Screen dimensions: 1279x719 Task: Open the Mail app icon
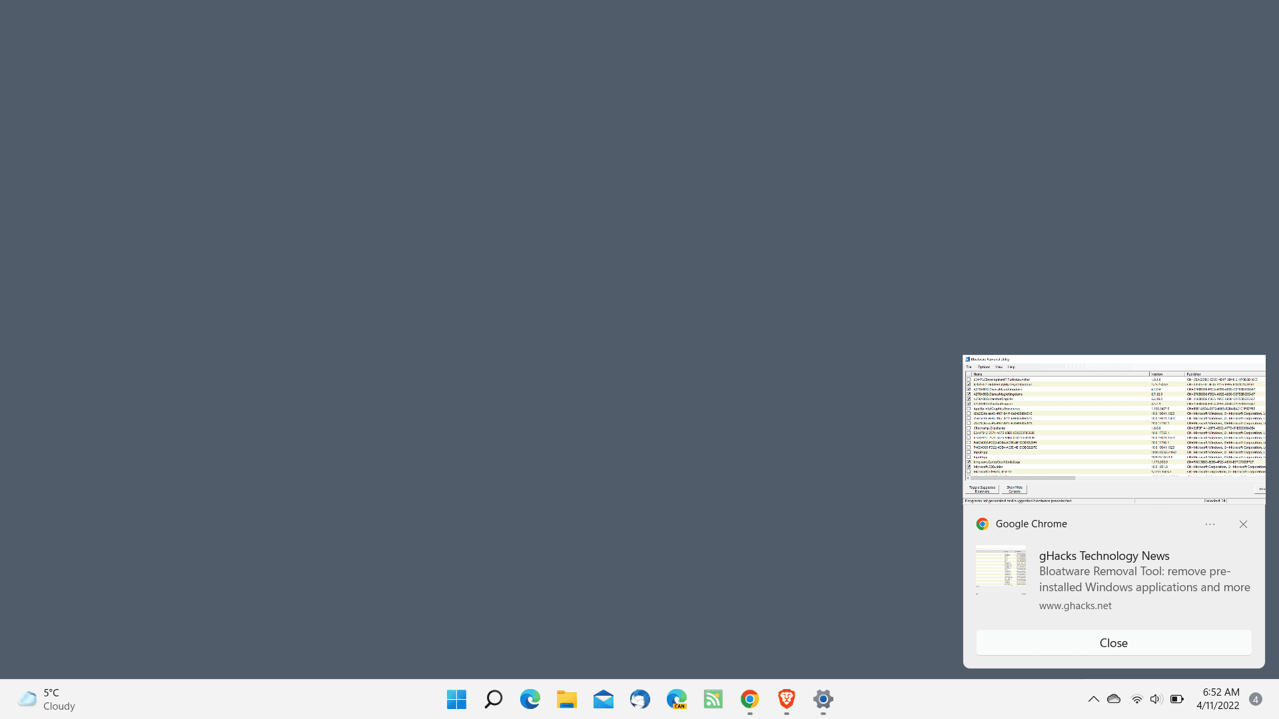tap(604, 699)
